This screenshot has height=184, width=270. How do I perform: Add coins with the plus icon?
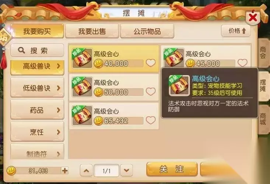pyautogui.click(x=65, y=171)
